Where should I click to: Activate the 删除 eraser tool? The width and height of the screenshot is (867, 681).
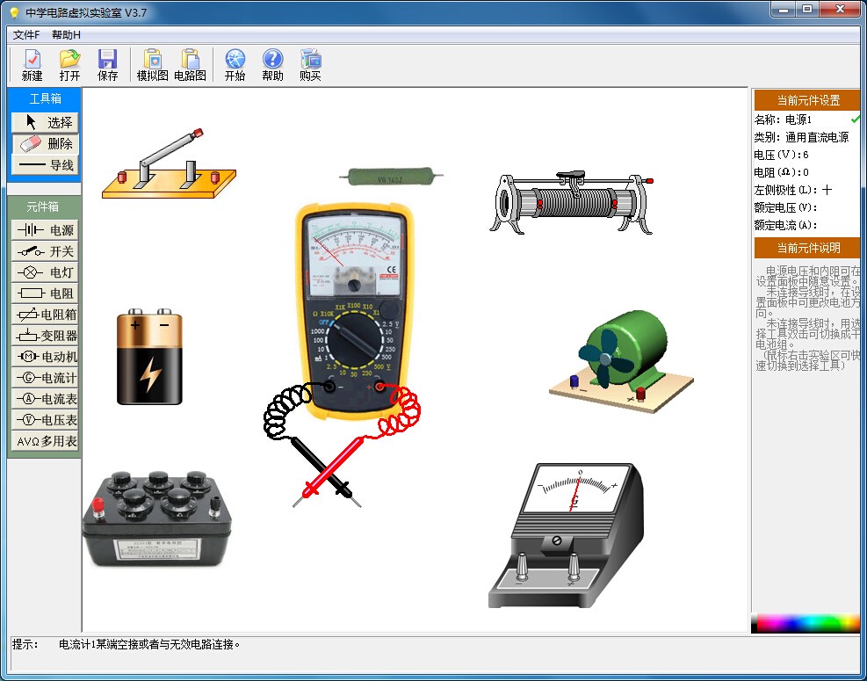pos(45,143)
